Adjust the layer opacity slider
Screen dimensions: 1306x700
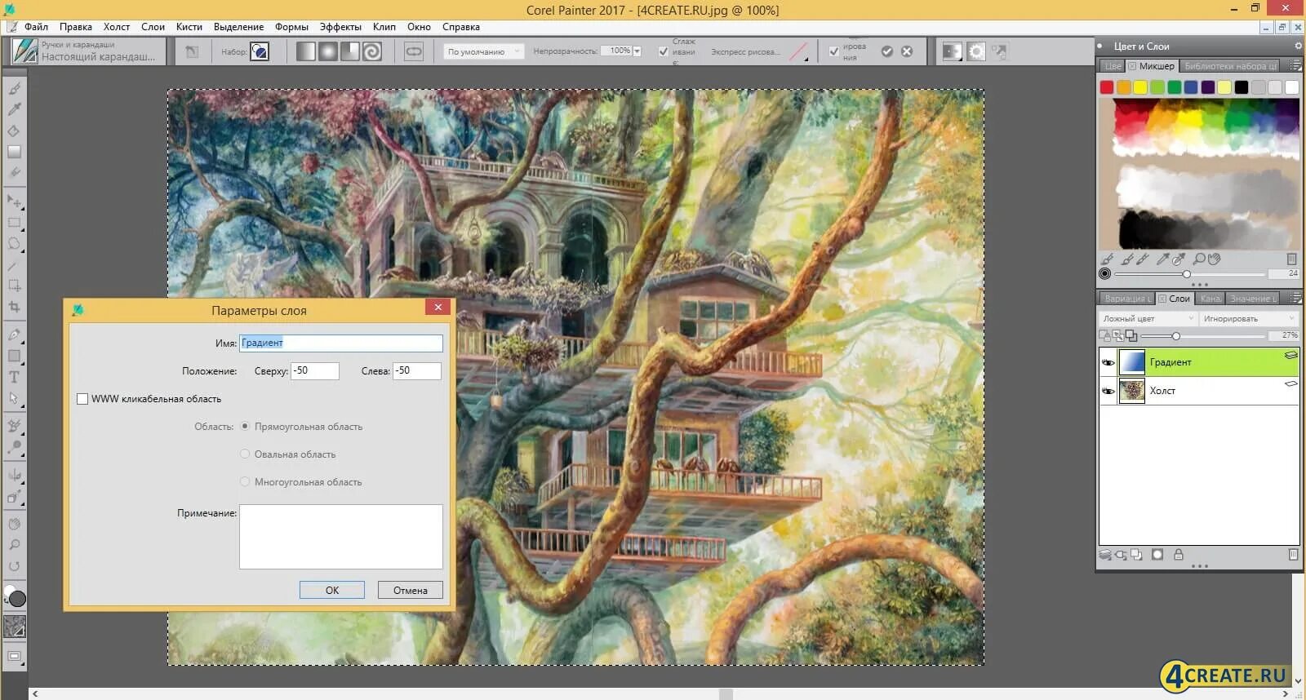pos(1175,335)
